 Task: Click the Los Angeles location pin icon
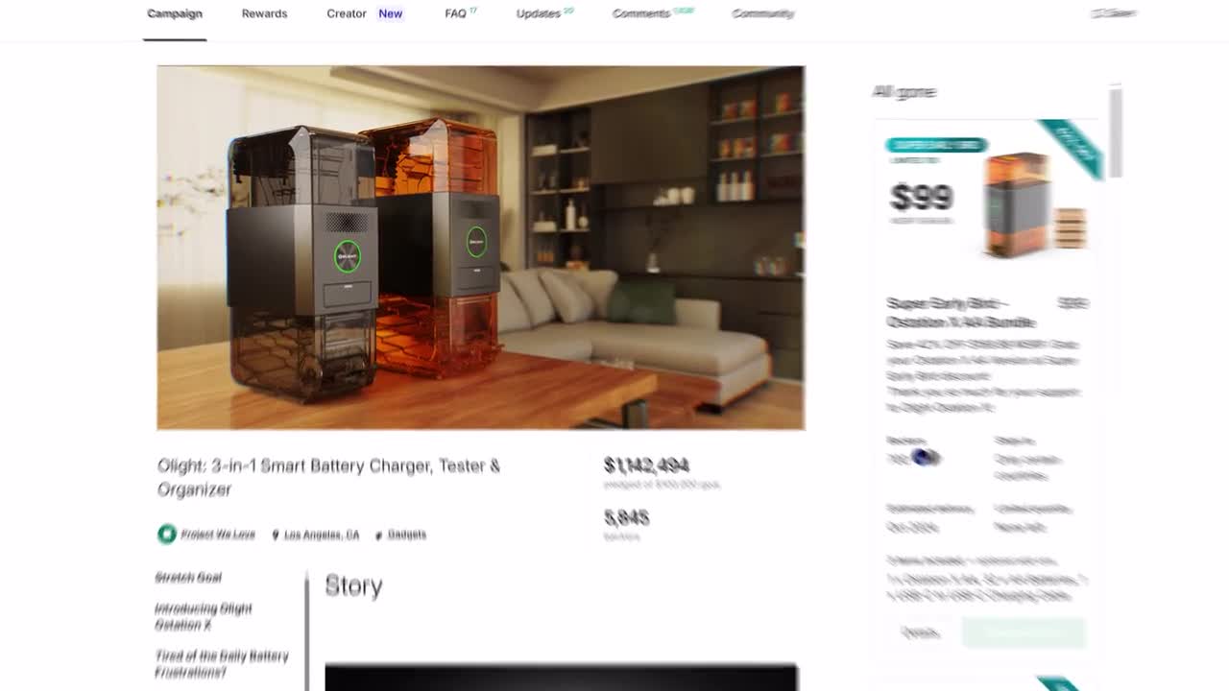(x=276, y=535)
